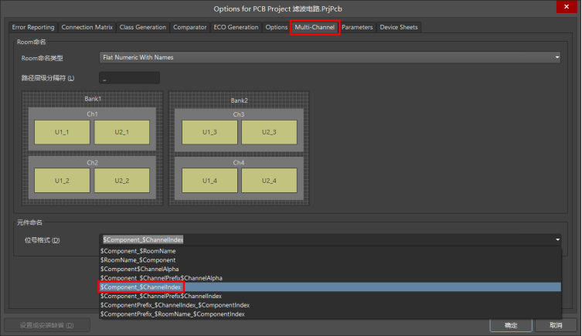Open the ECO Generation tab

(x=236, y=27)
